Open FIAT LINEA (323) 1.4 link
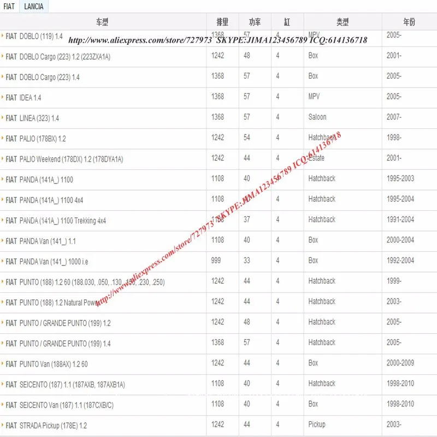Screen dimensions: 437x437 click(32, 118)
